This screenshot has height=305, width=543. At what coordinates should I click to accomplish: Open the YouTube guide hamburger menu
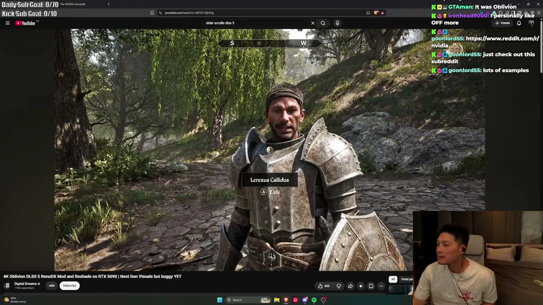tap(8, 23)
